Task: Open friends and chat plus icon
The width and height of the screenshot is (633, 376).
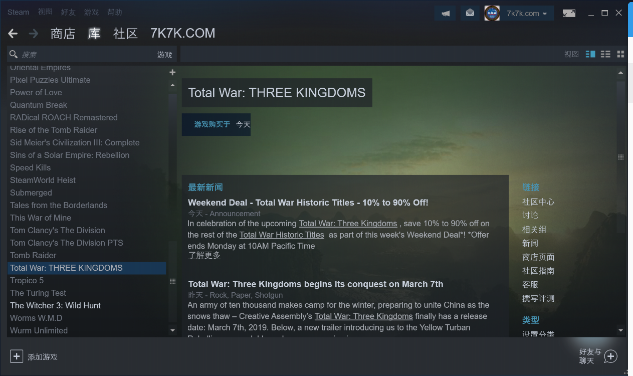Action: coord(610,356)
